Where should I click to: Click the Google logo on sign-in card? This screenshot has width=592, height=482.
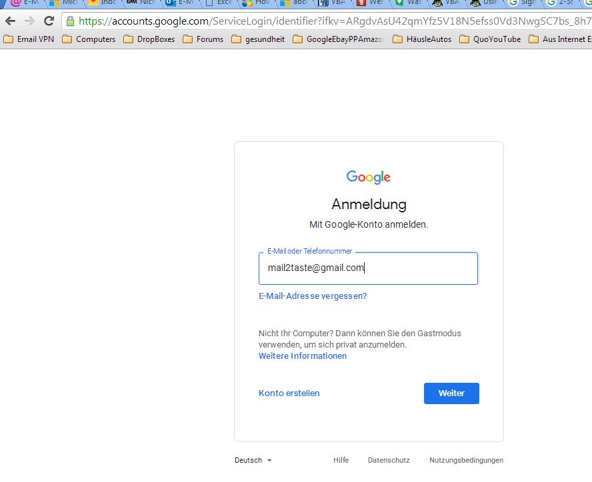click(x=369, y=177)
